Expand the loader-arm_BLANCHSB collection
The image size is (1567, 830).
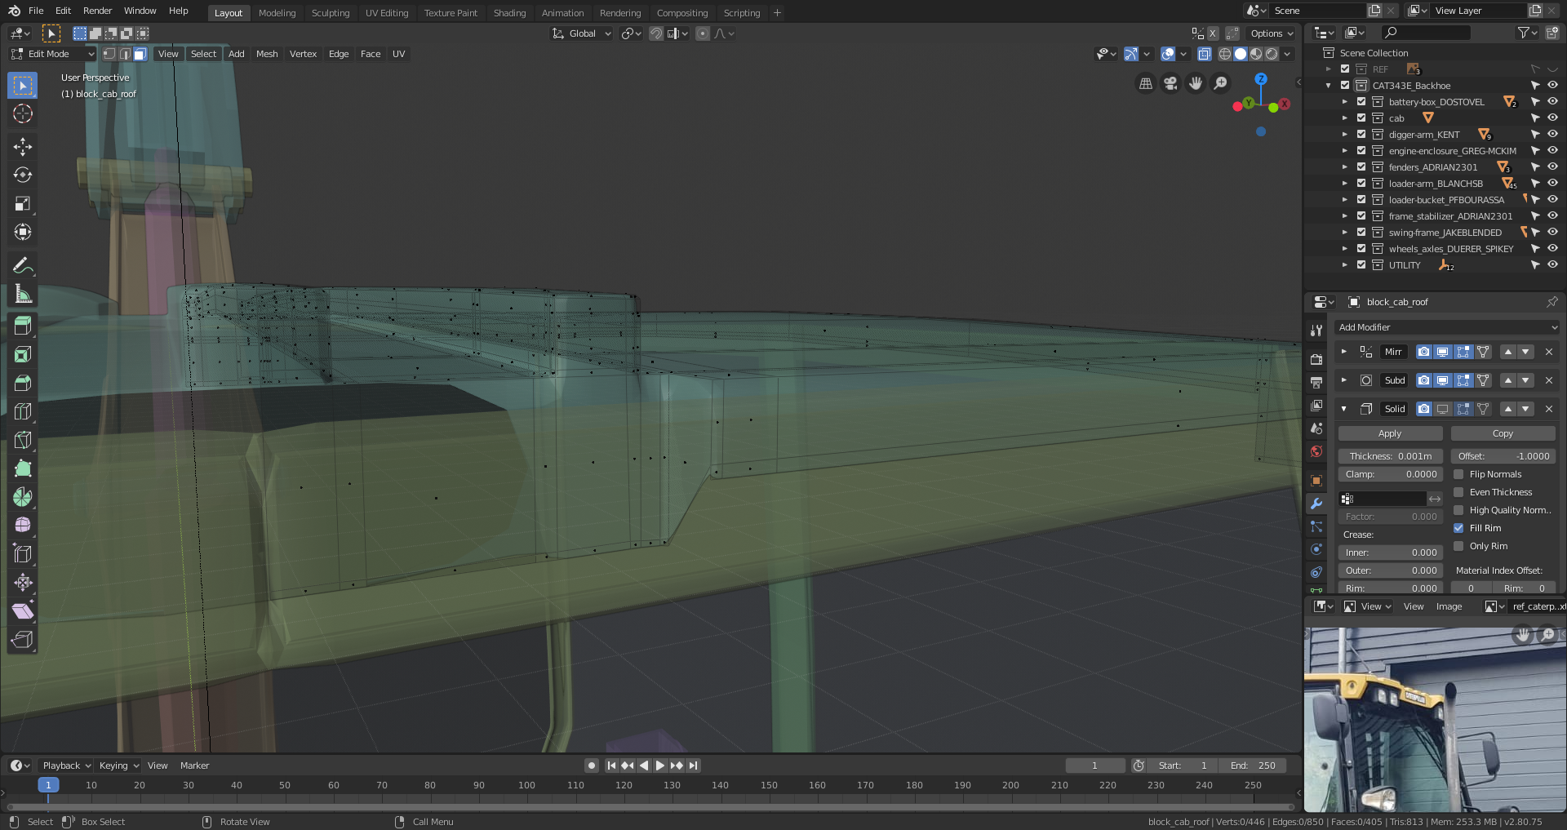pos(1344,184)
